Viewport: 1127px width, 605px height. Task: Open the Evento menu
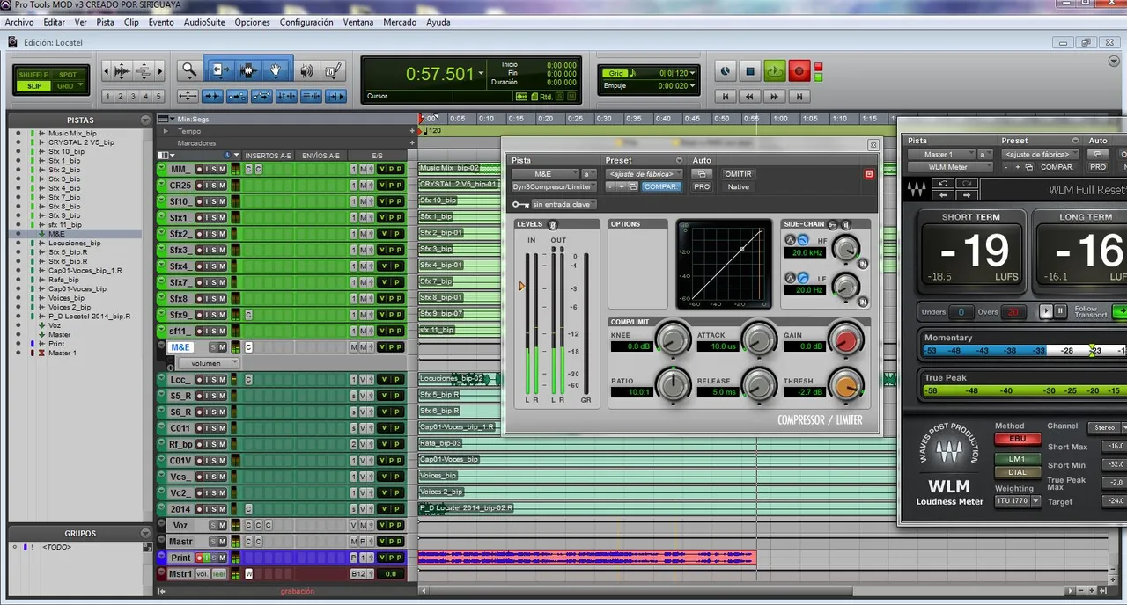(x=161, y=22)
